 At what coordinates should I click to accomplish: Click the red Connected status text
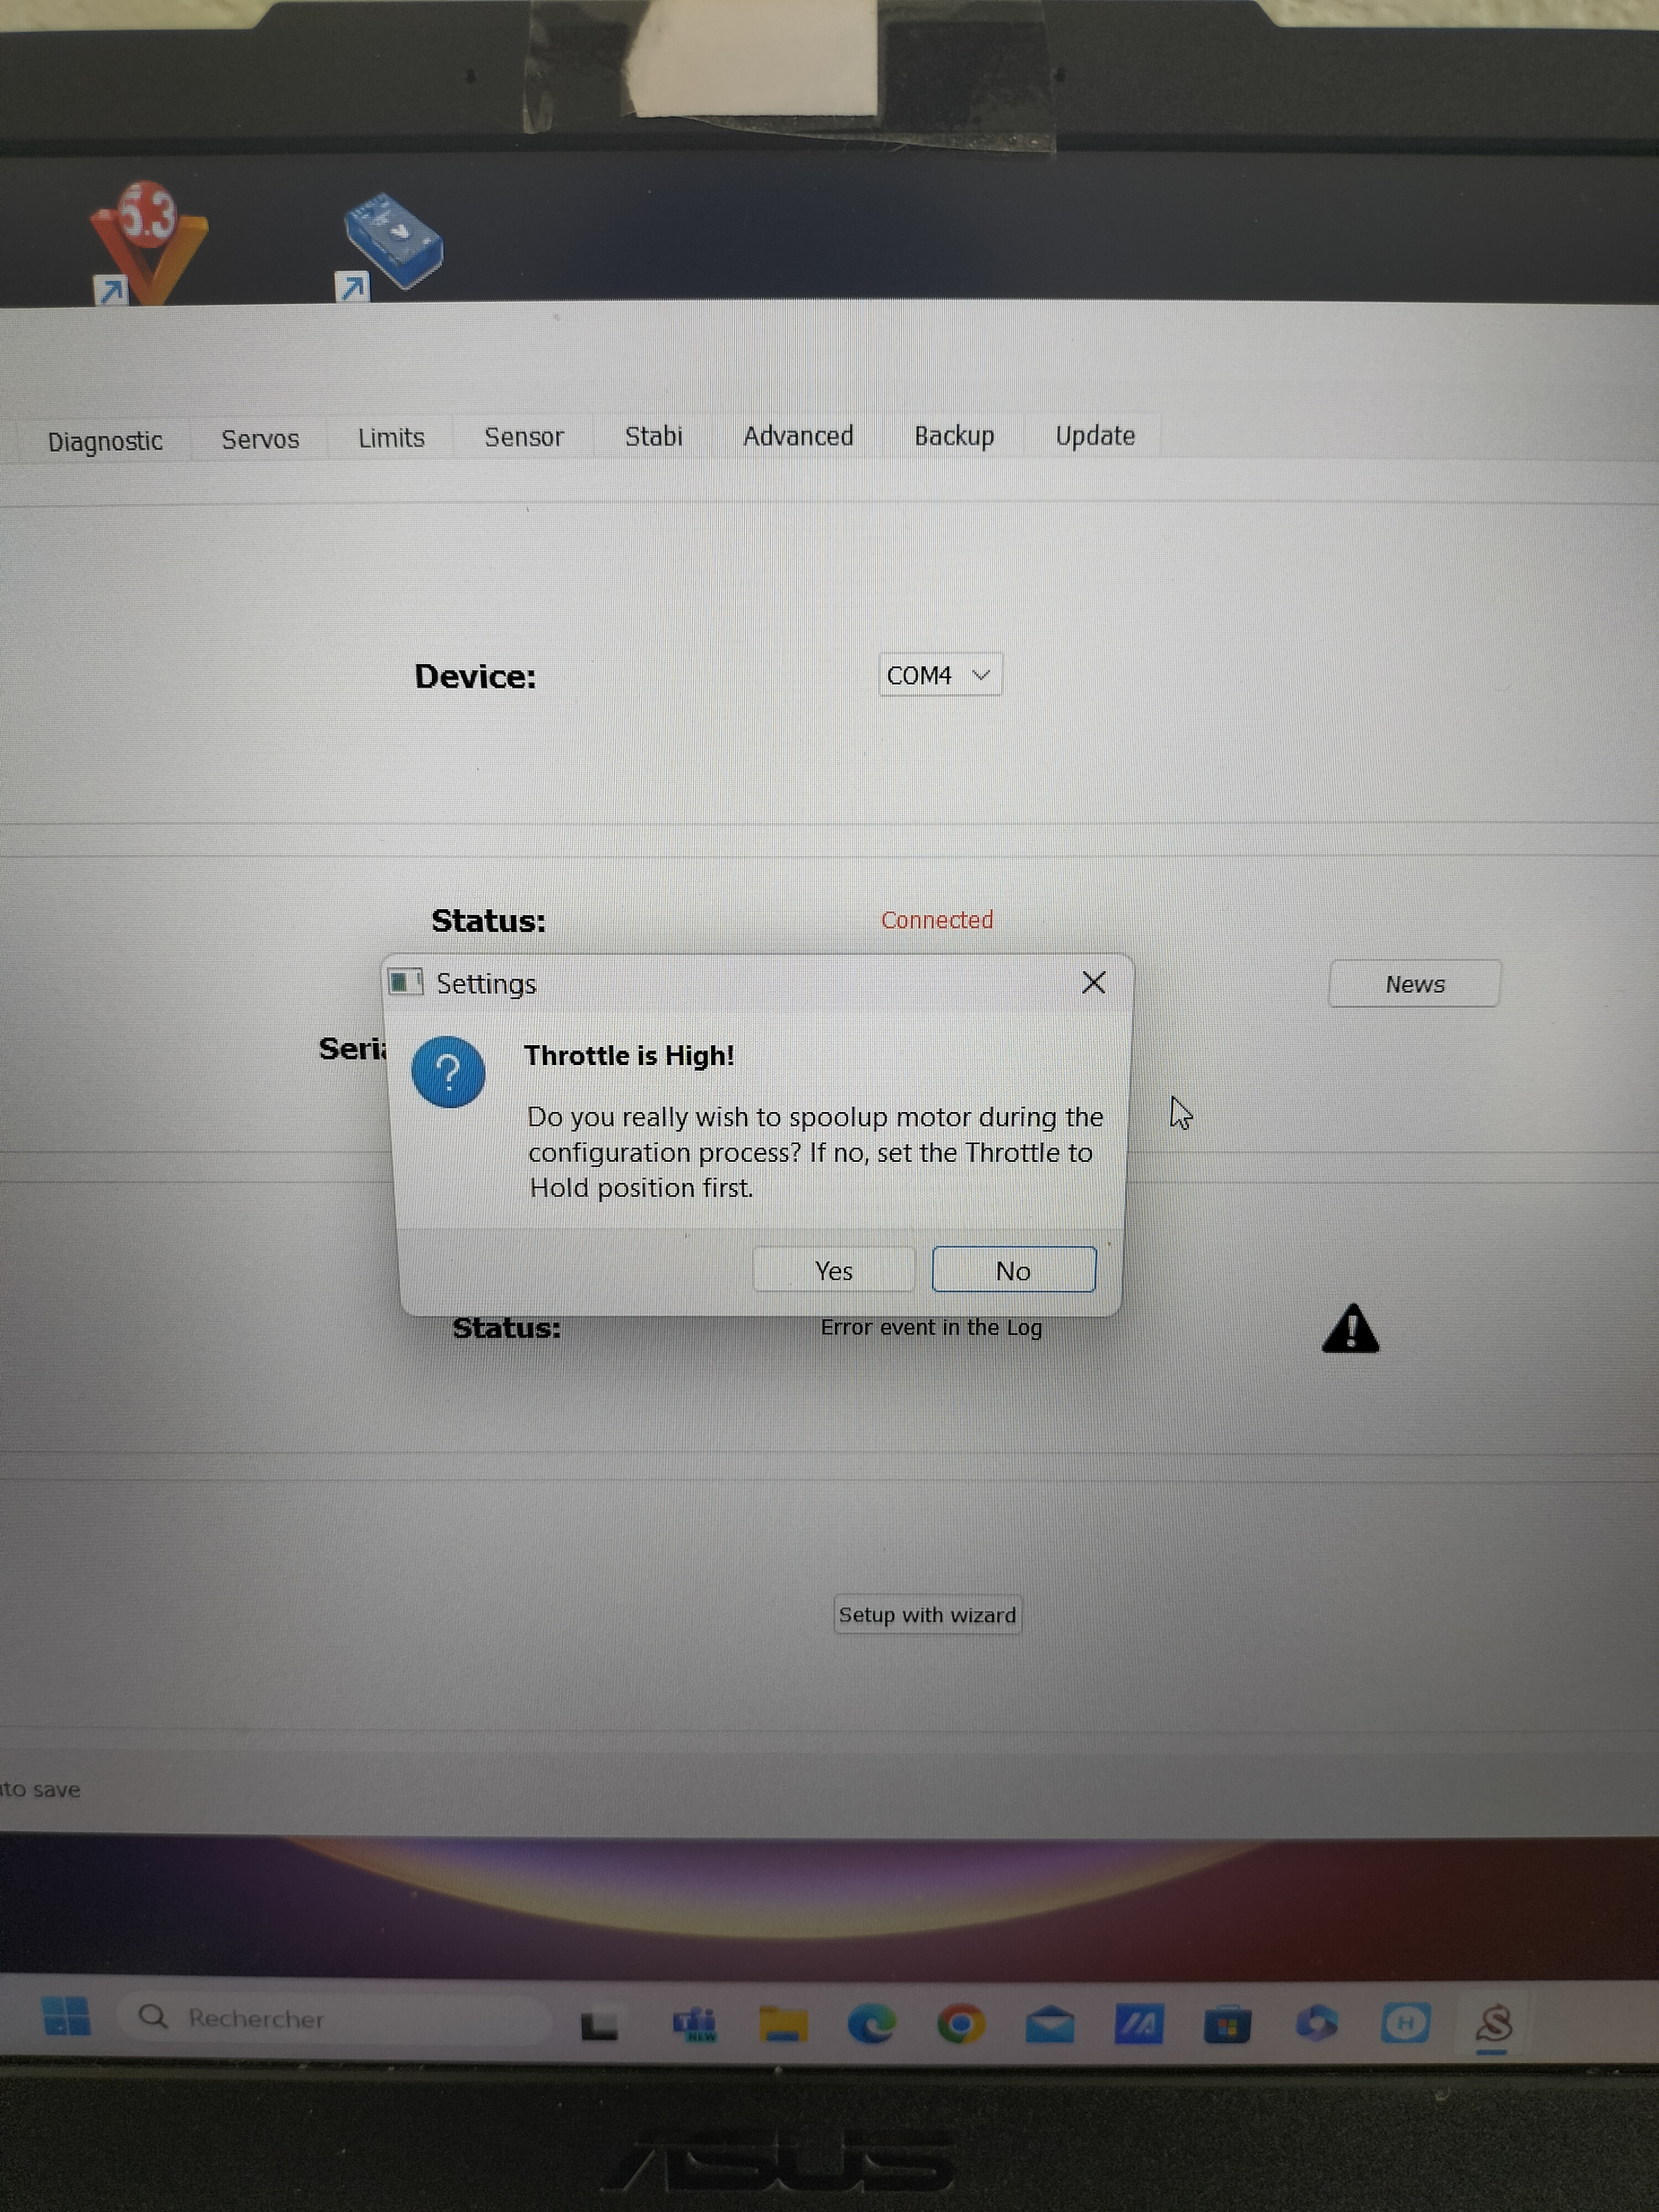(937, 920)
